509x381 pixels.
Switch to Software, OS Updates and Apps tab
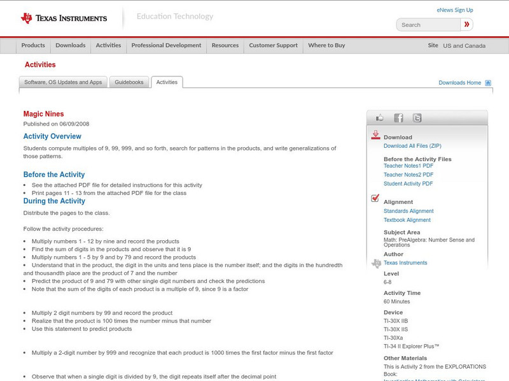[x=63, y=82]
